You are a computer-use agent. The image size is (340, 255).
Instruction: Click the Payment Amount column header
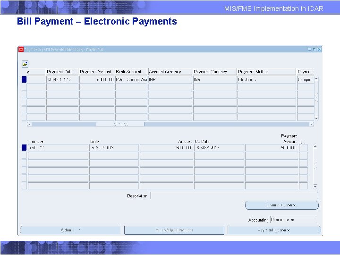click(96, 72)
